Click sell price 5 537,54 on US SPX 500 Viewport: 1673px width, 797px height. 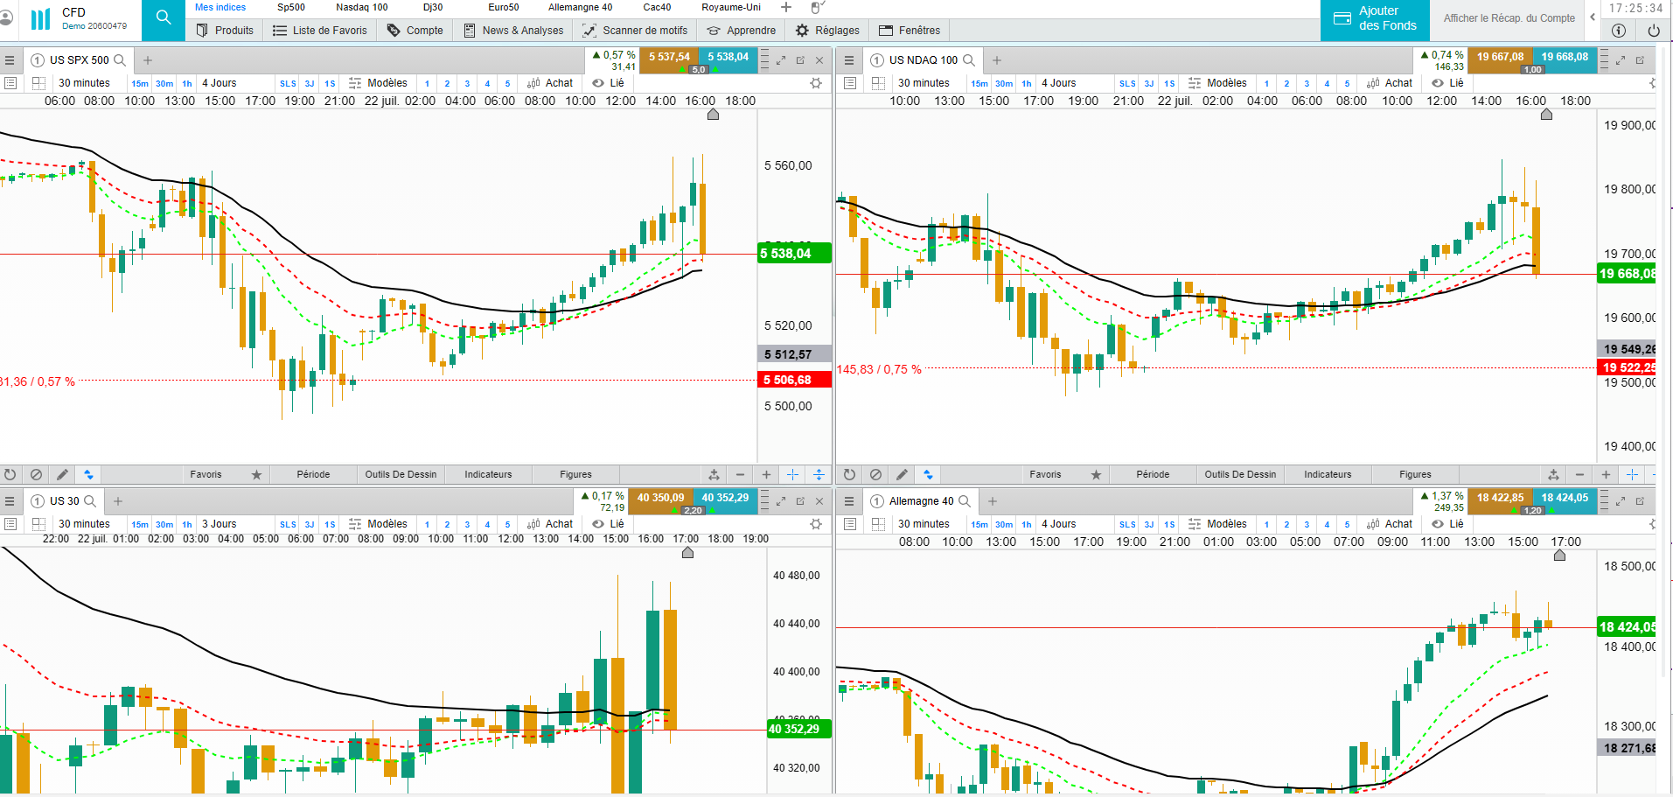click(669, 58)
